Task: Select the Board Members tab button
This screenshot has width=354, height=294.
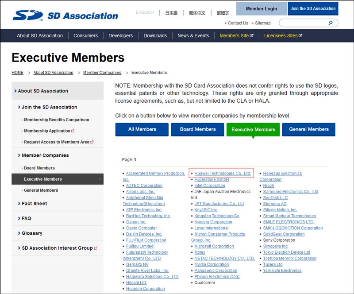Action: 198,129
